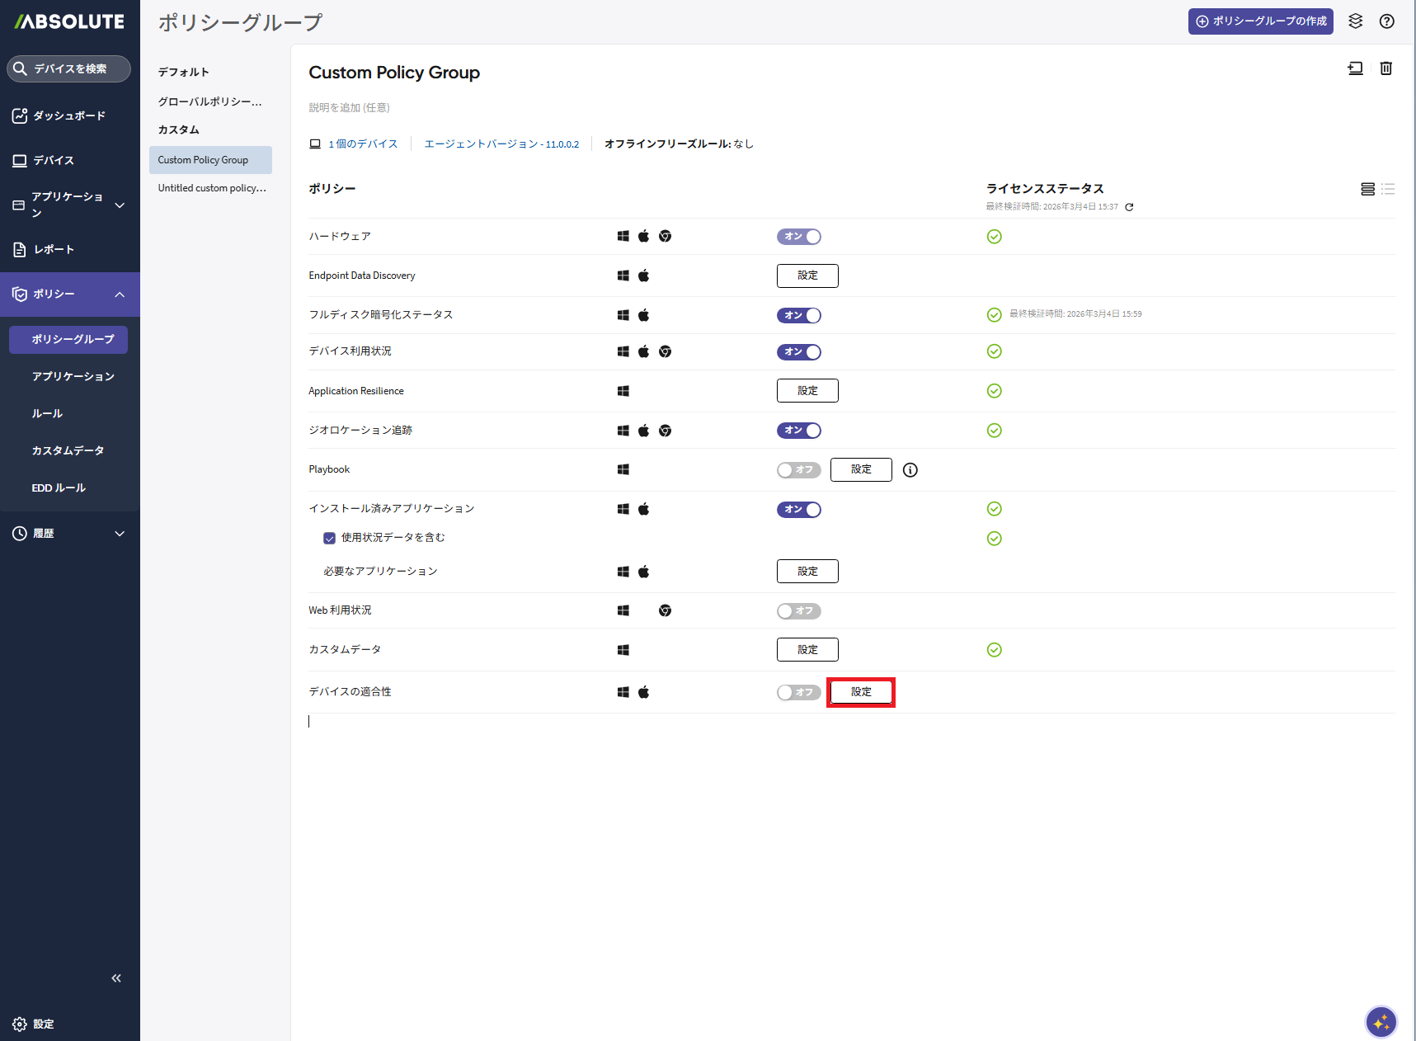
Task: Click the delete policy group trash icon
Action: coord(1385,68)
